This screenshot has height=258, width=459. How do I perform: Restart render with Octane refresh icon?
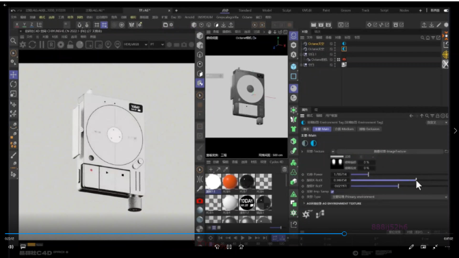click(x=32, y=44)
